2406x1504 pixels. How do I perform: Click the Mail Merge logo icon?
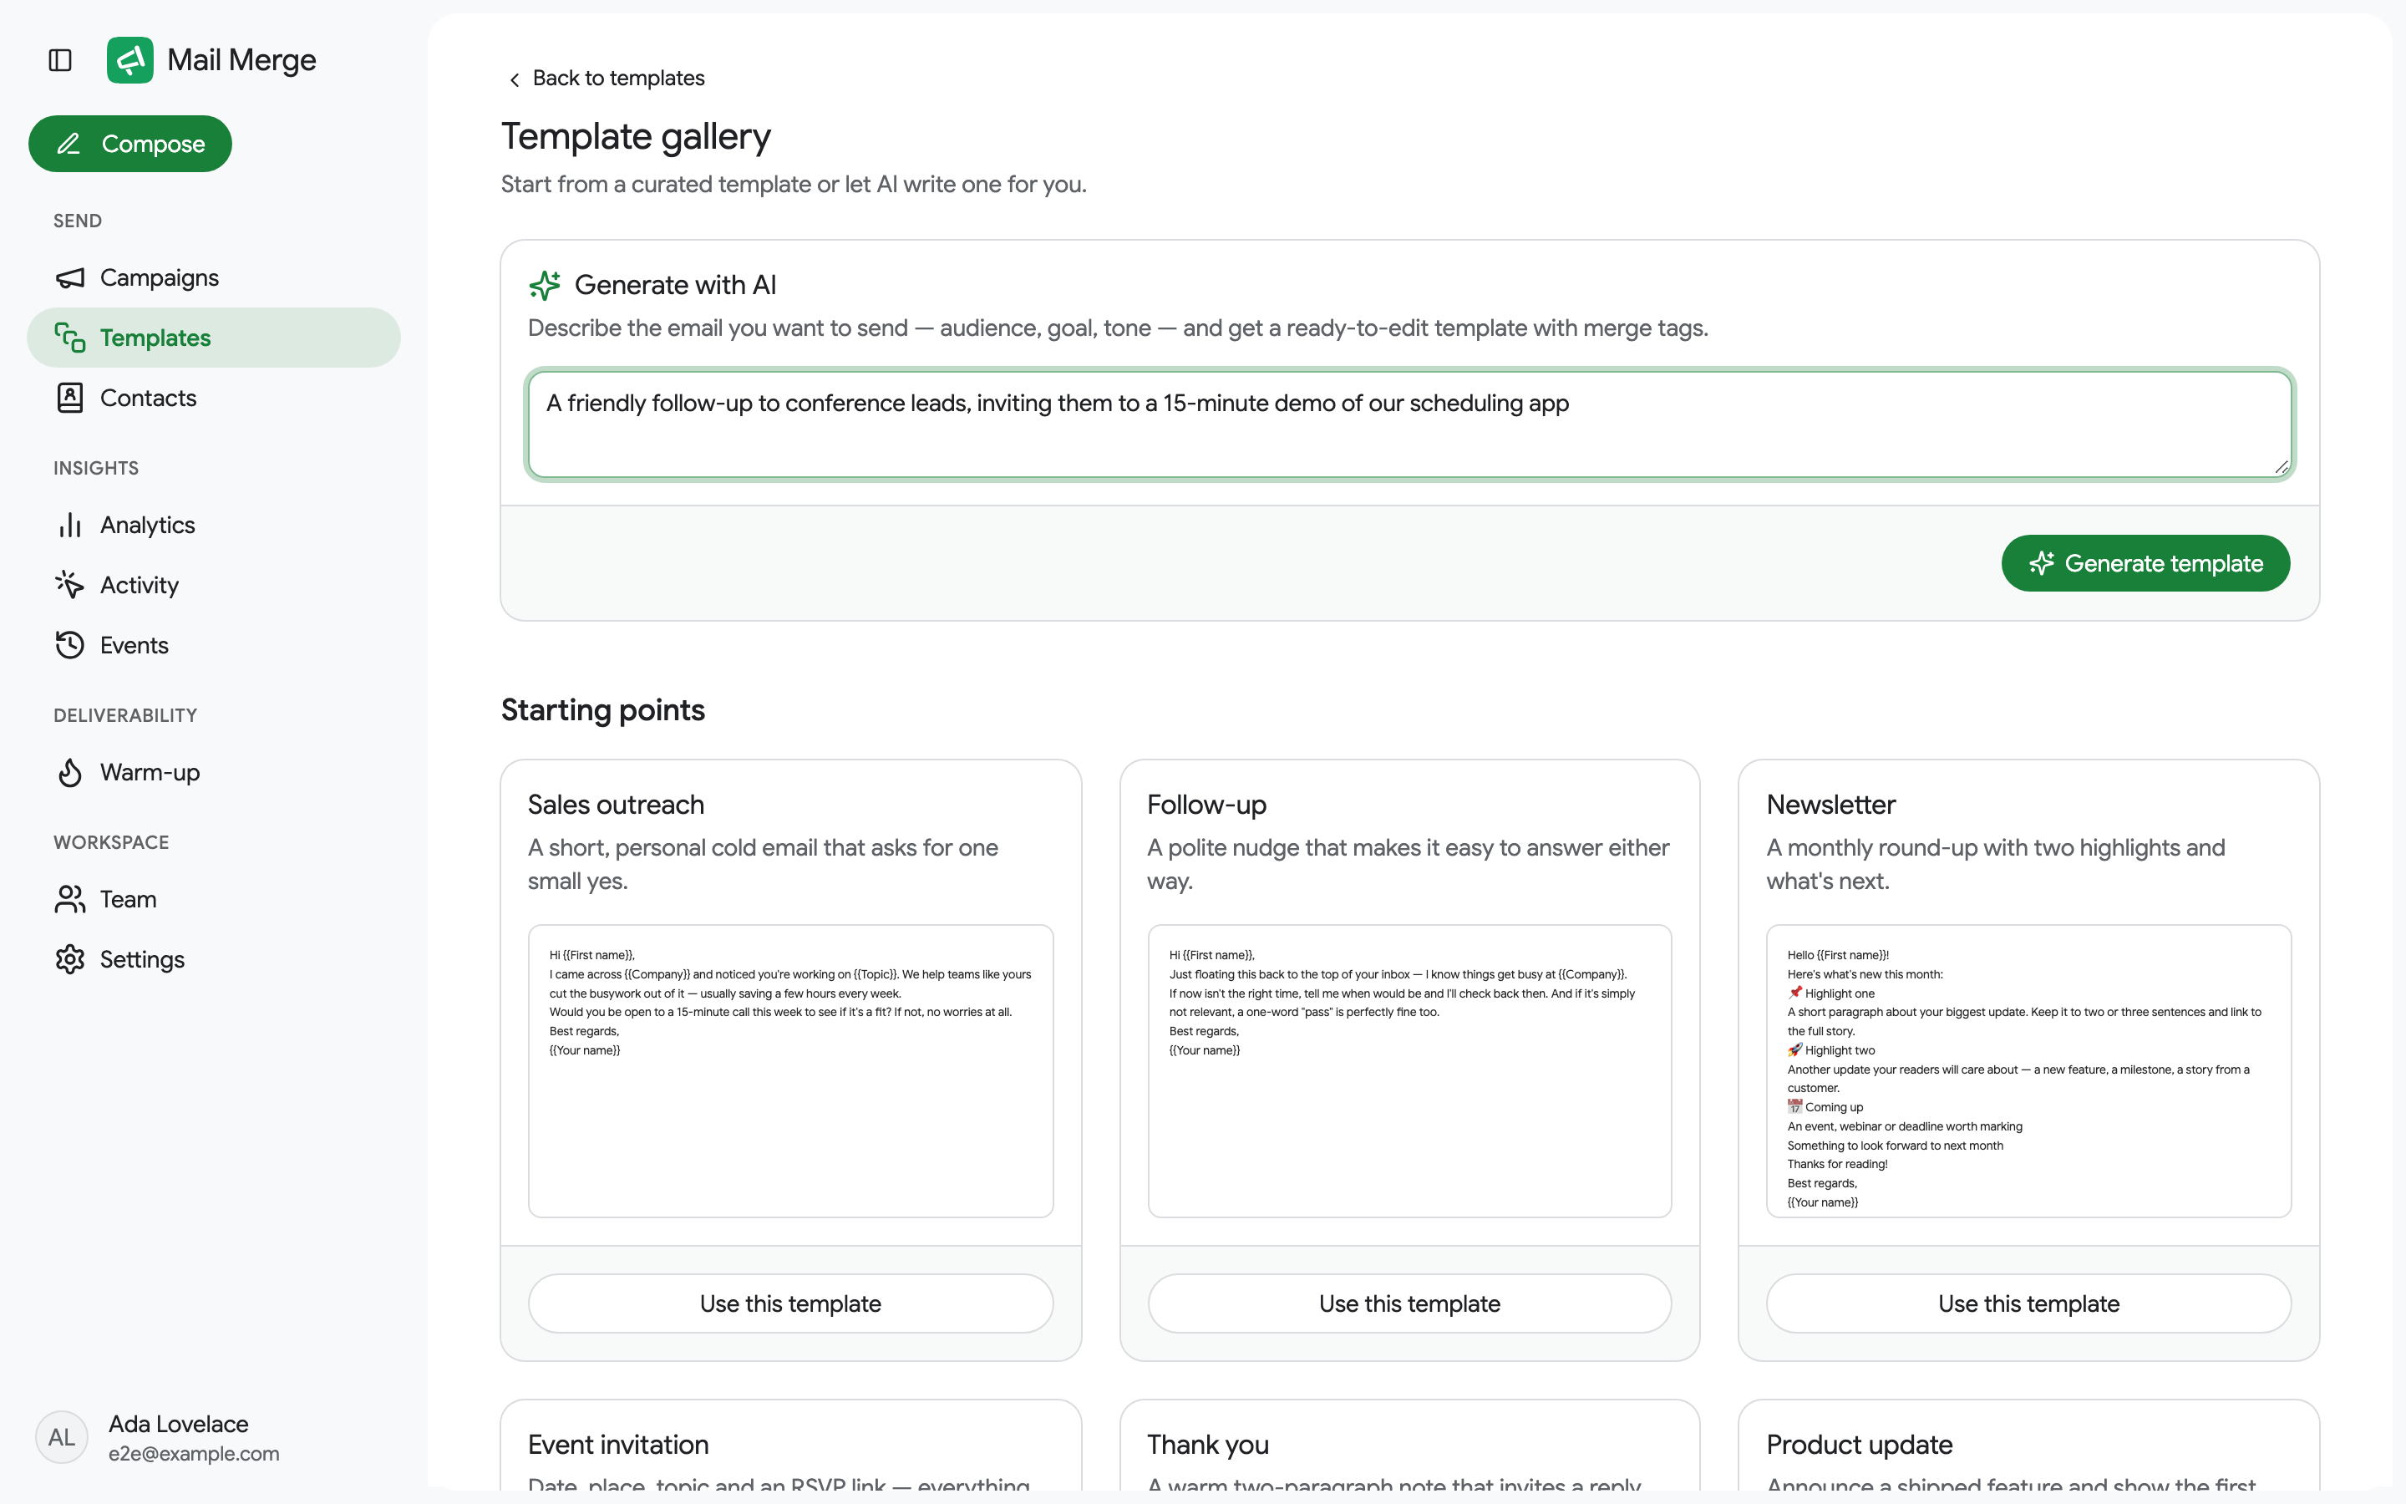[130, 61]
